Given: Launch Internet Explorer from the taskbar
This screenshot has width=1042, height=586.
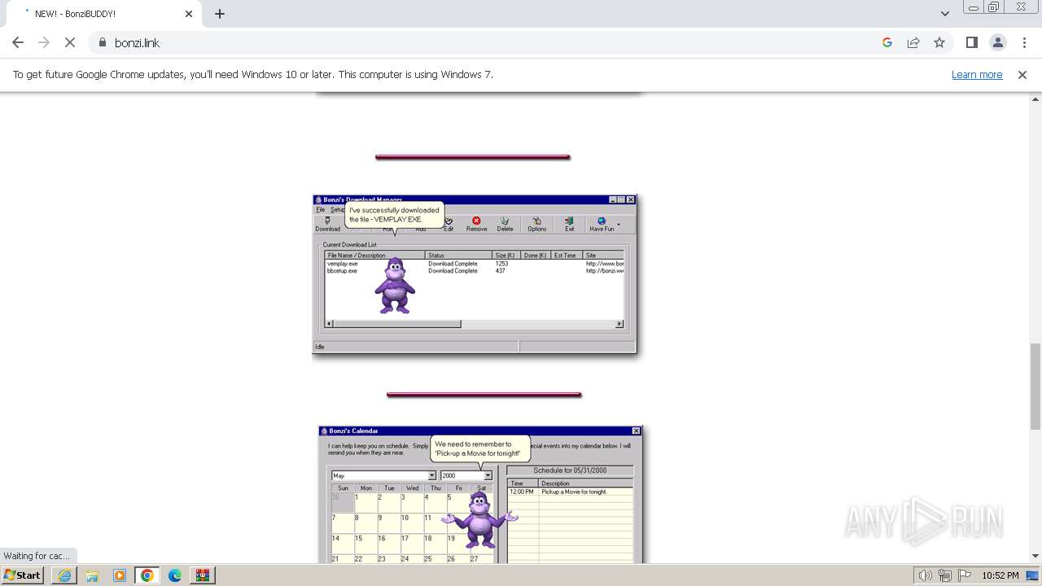Looking at the screenshot, I should [64, 575].
